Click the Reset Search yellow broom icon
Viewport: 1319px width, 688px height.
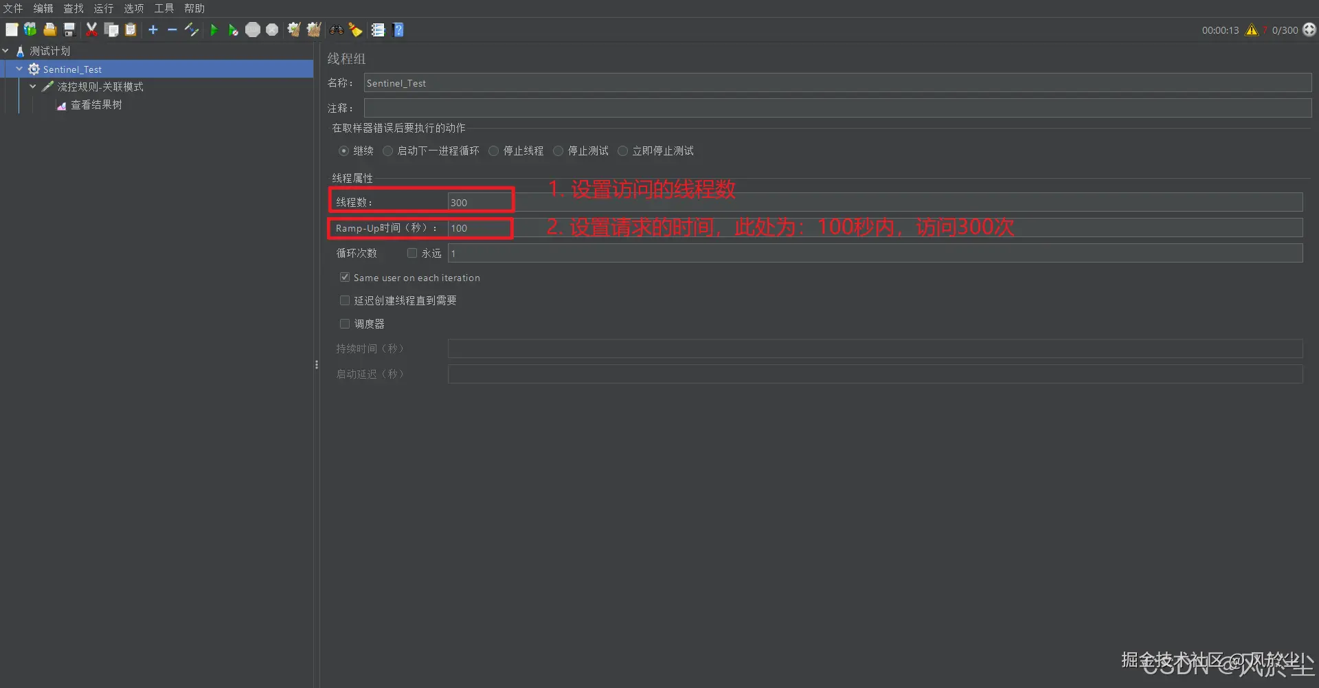[356, 30]
